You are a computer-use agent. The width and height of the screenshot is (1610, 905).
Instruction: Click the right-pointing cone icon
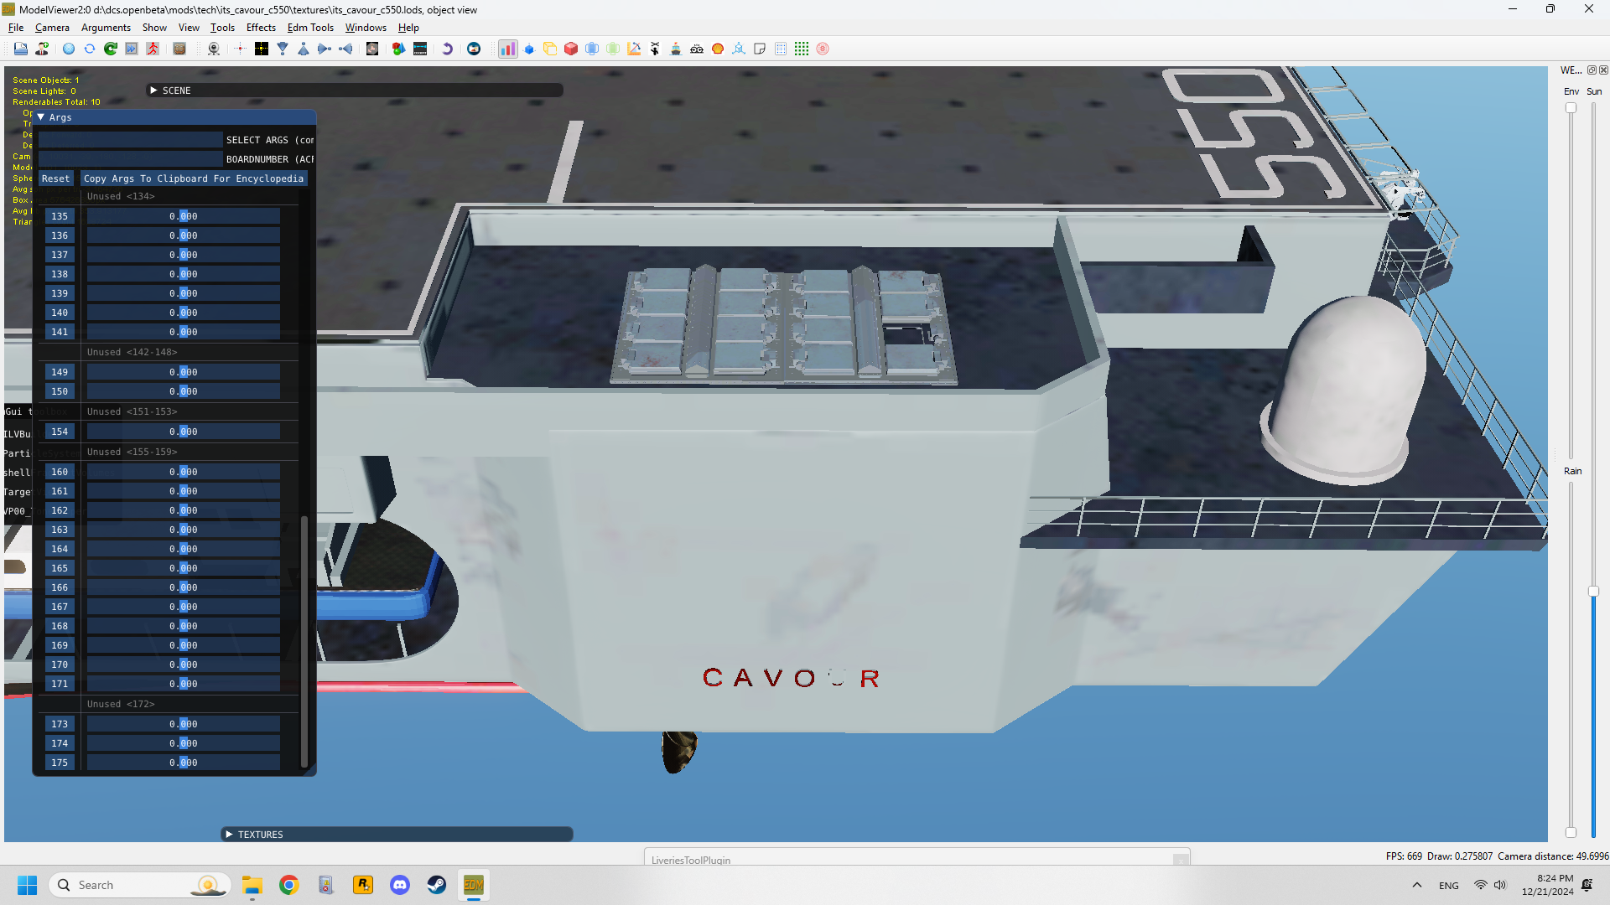coord(325,49)
